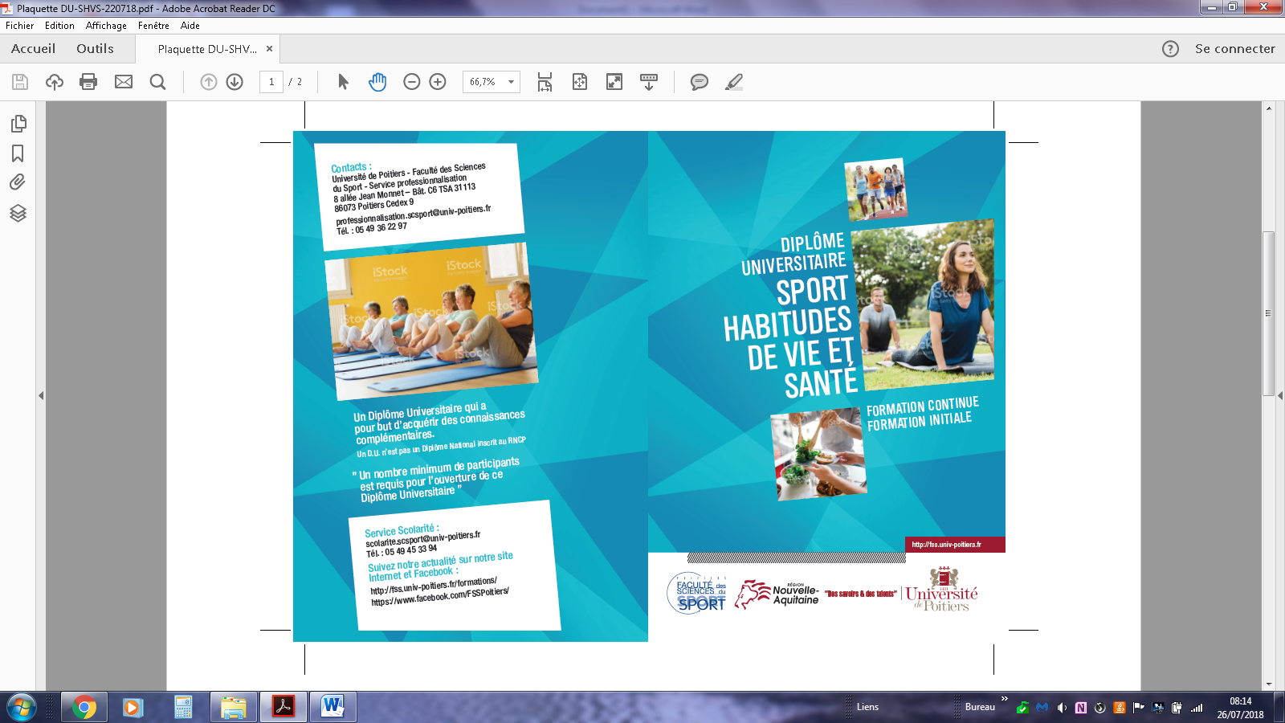Screen dimensions: 1285x723
Task: Click the Zoom in plus button
Action: (438, 82)
